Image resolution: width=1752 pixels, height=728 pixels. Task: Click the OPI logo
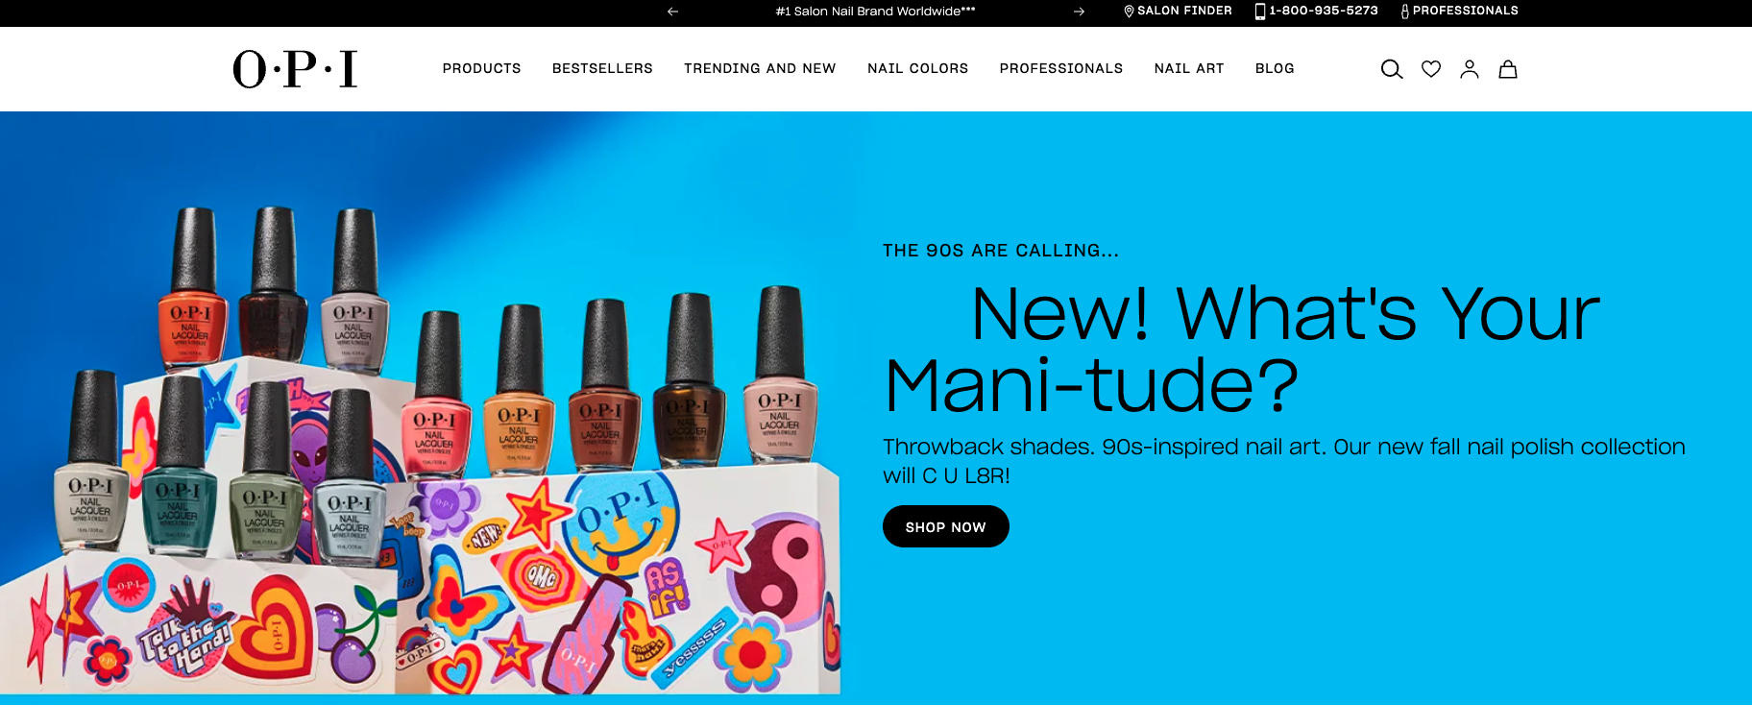pos(295,69)
